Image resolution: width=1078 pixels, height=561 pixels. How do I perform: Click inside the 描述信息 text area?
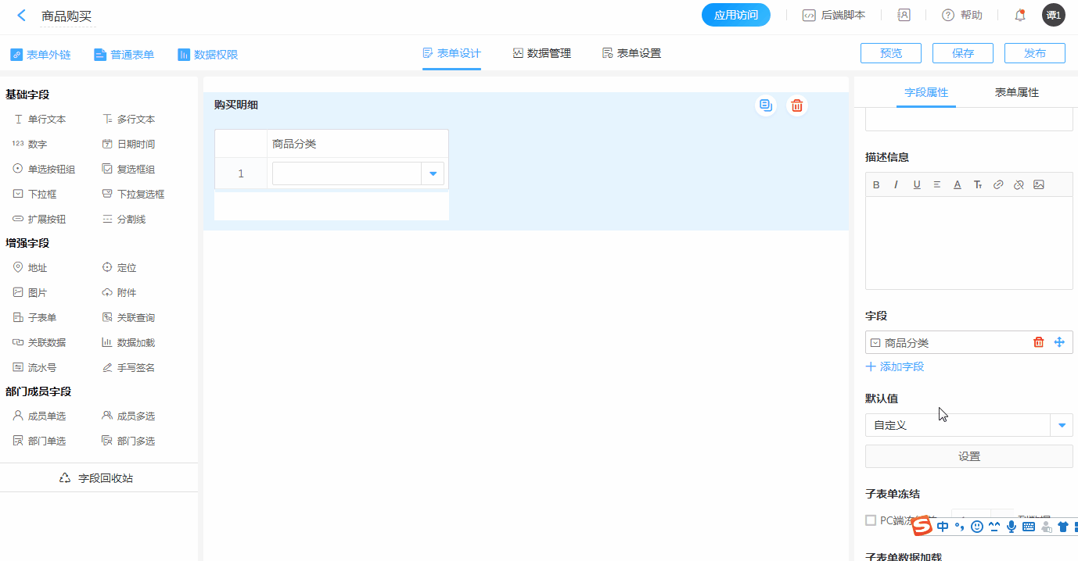[968, 242]
